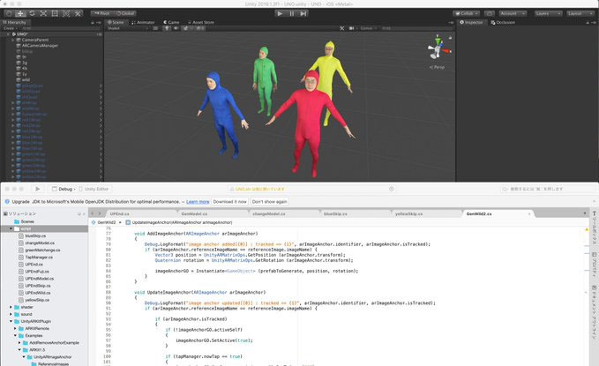The width and height of the screenshot is (599, 366).
Task: Click the scene orientation gizmo
Action: (x=436, y=47)
